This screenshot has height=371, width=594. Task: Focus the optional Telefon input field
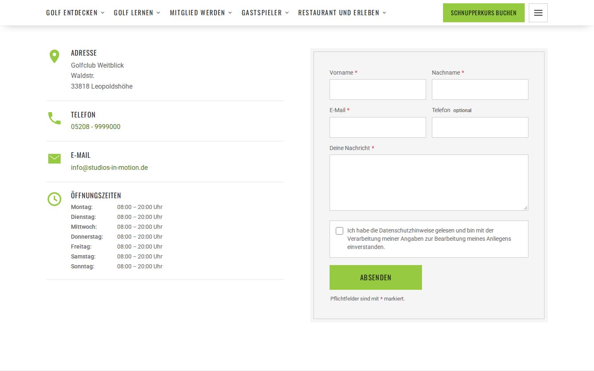pos(480,127)
